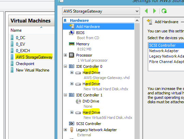
Task: Click the 1 Virtual processor subtext
Action: [93, 60]
